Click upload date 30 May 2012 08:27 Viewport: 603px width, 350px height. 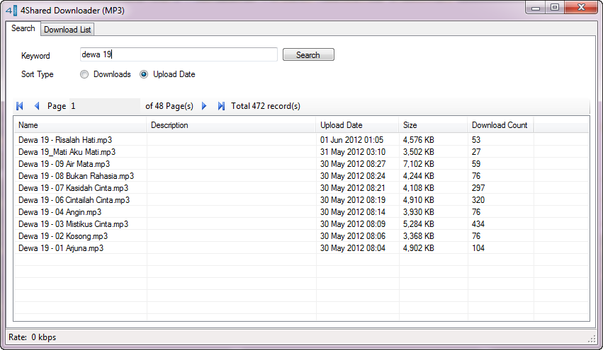pos(353,164)
